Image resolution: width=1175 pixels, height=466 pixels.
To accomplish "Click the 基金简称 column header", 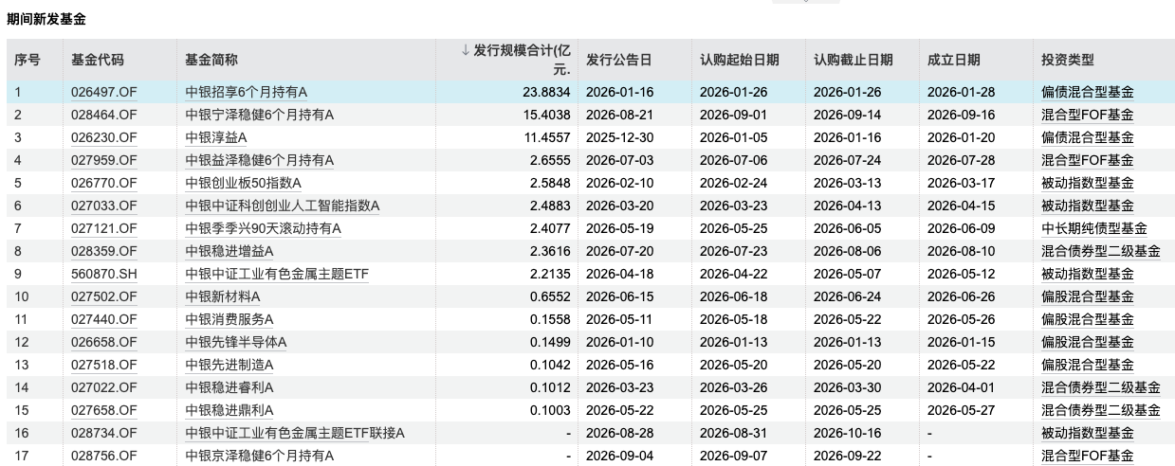I will (211, 60).
